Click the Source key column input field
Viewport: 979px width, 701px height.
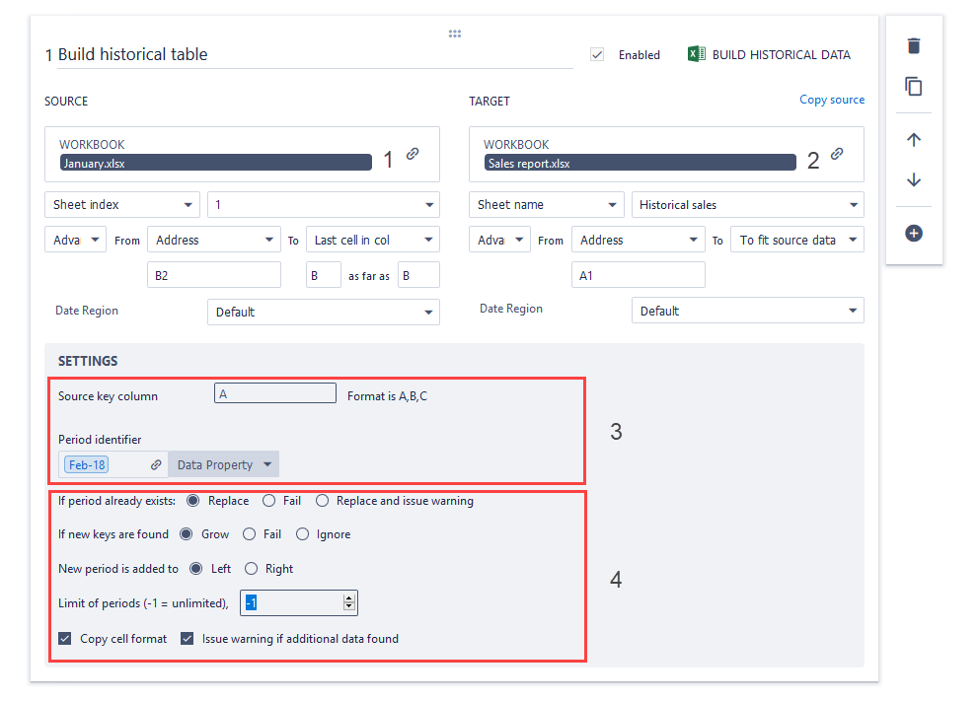coord(275,393)
